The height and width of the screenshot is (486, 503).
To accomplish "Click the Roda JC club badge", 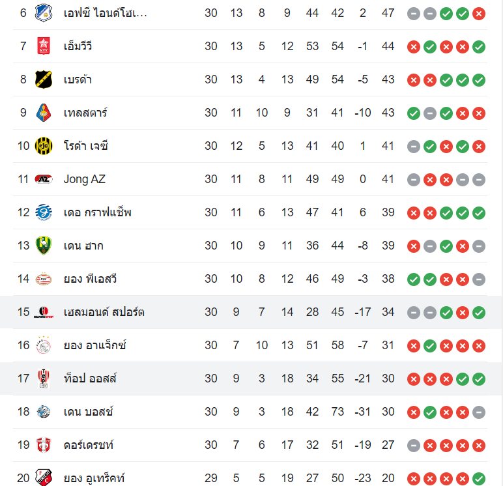I will 42,146.
